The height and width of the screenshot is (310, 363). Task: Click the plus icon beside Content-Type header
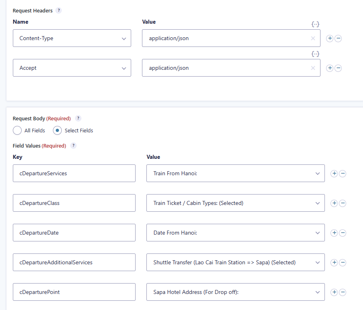(330, 38)
